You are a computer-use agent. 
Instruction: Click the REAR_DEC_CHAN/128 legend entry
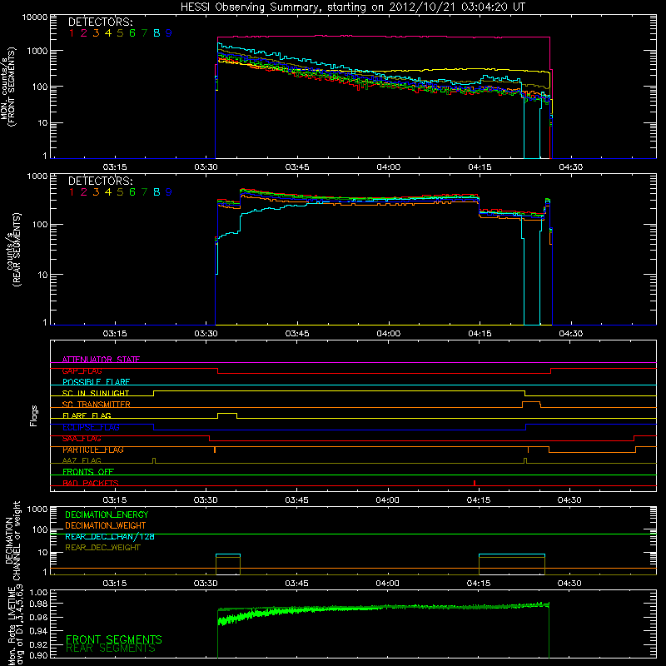coord(110,536)
